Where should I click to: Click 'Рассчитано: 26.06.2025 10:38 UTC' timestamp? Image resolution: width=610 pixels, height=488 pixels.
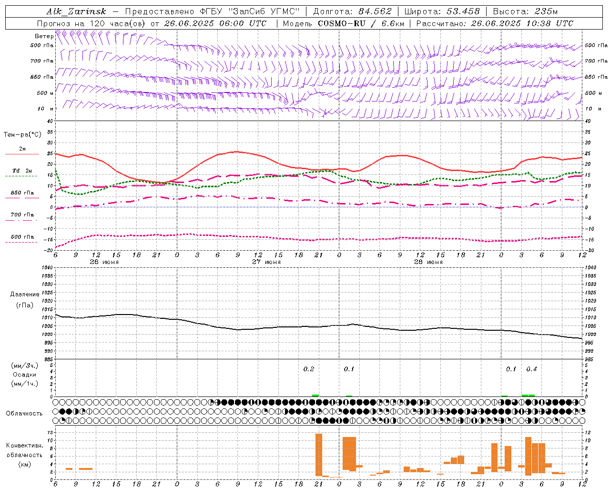pyautogui.click(x=495, y=23)
